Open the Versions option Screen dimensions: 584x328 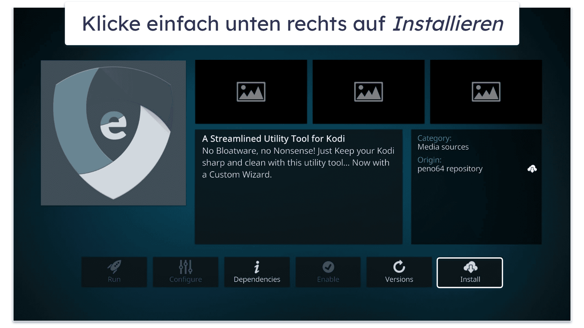pyautogui.click(x=399, y=273)
